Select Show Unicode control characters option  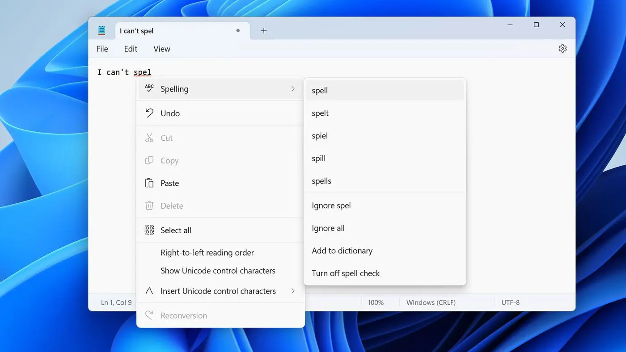point(220,271)
